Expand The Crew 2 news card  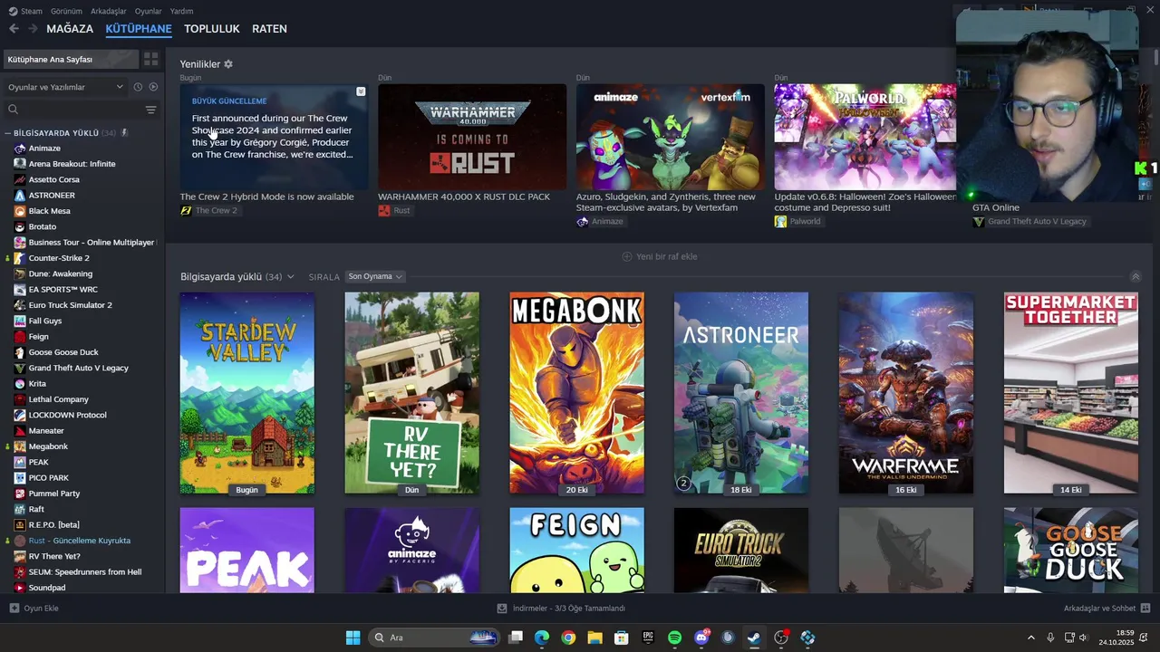pyautogui.click(x=361, y=91)
